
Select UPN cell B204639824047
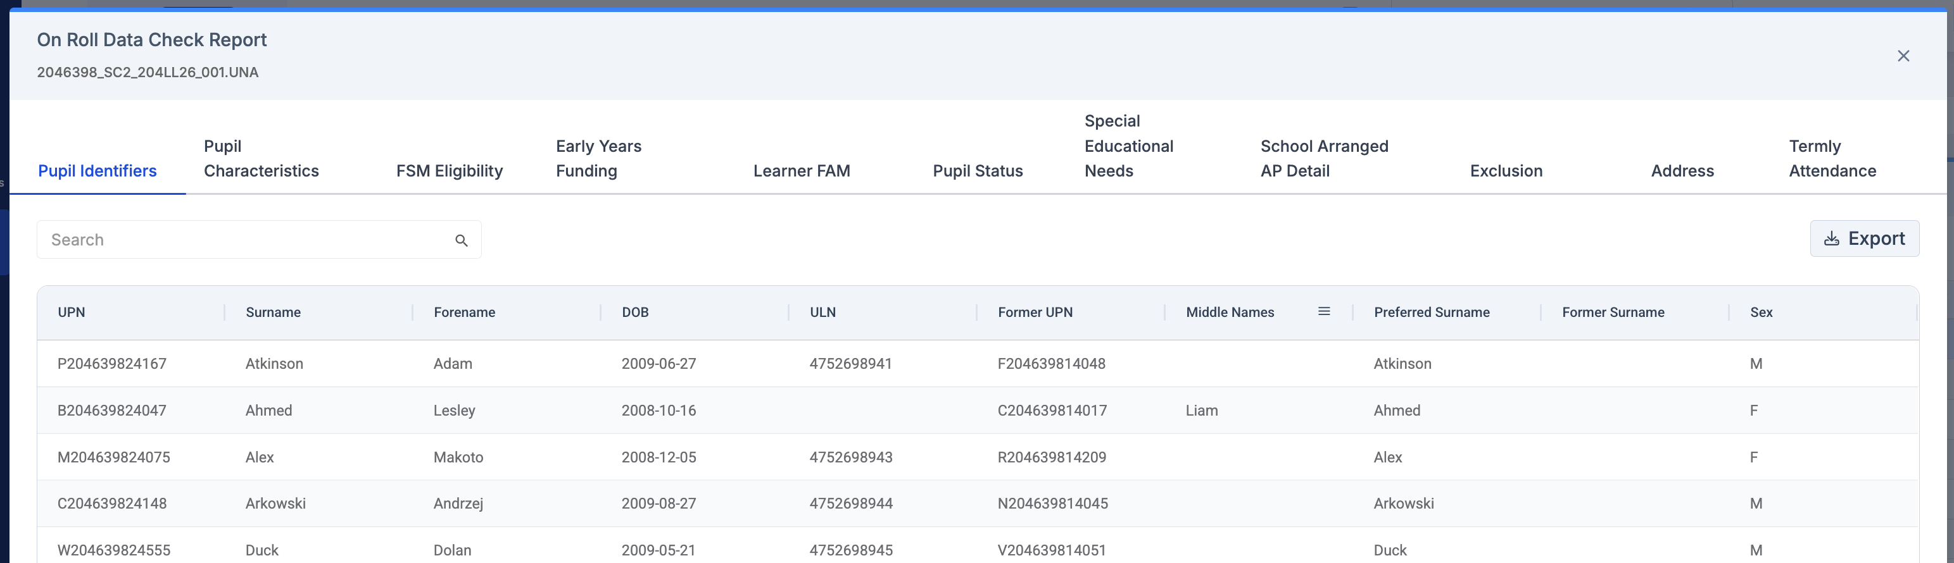click(111, 411)
